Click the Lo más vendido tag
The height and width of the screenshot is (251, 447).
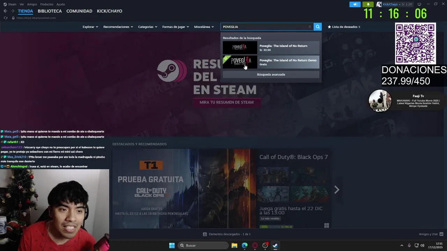[270, 219]
